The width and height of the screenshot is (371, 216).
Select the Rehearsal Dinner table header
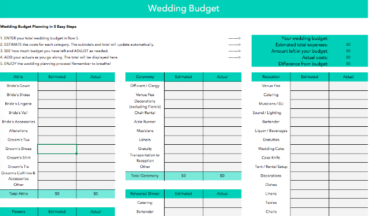pos(145,194)
